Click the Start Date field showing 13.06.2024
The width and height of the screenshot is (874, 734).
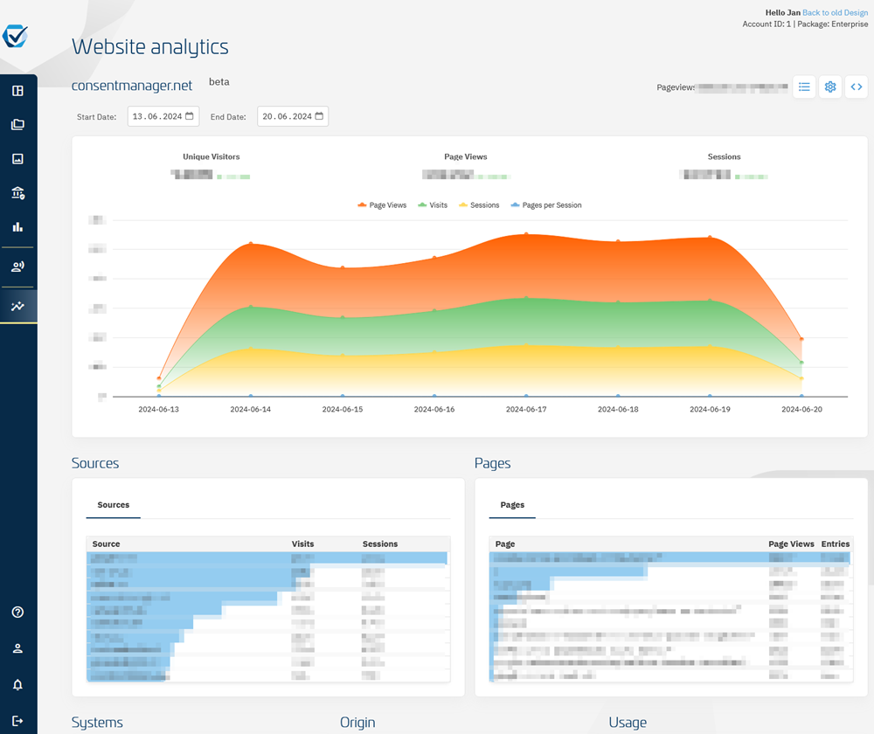coord(163,116)
